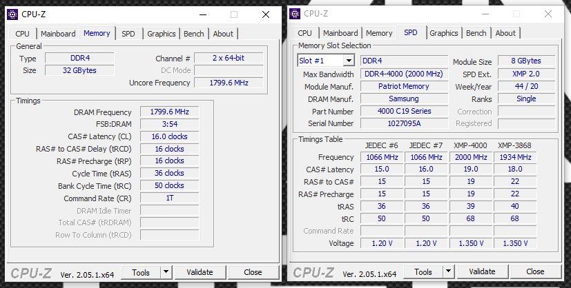Click the Validate button in the left window
The image size is (571, 288).
click(200, 272)
